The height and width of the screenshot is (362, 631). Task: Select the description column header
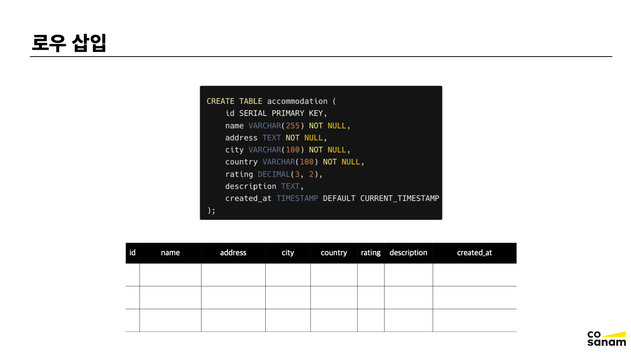408,253
